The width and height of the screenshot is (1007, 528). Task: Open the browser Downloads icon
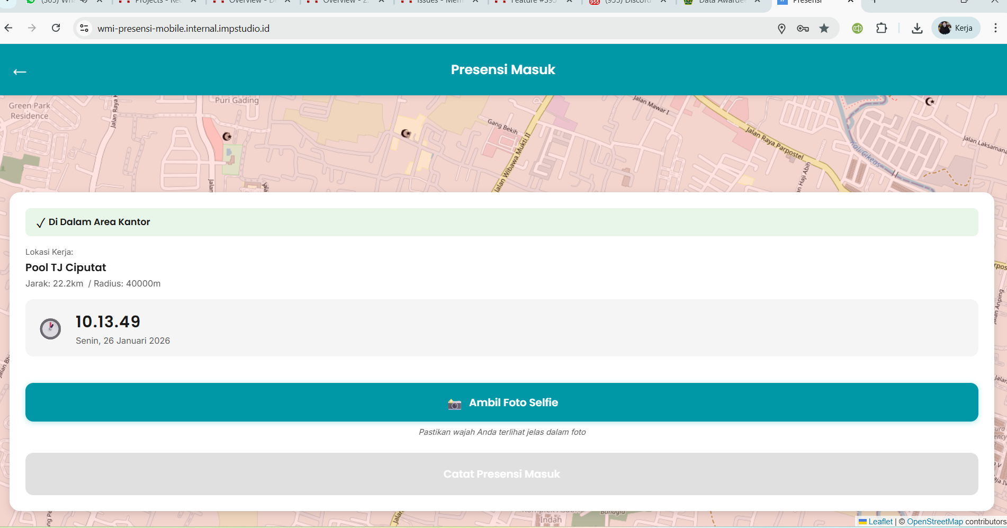point(917,29)
